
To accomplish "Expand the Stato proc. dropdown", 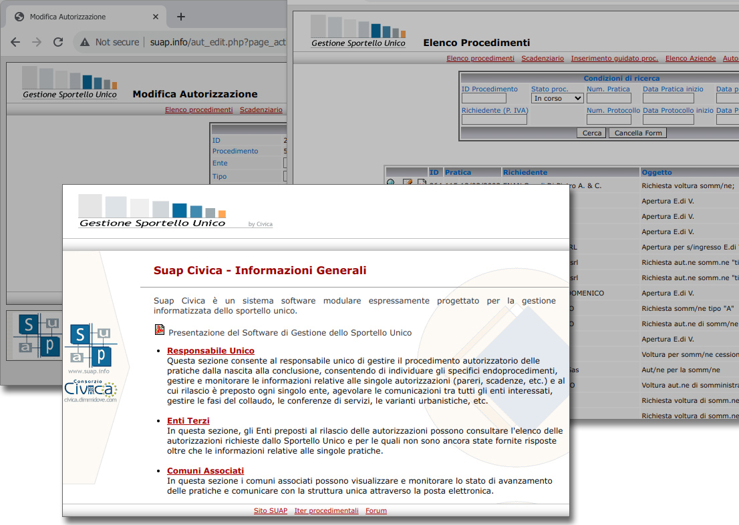I will point(558,99).
